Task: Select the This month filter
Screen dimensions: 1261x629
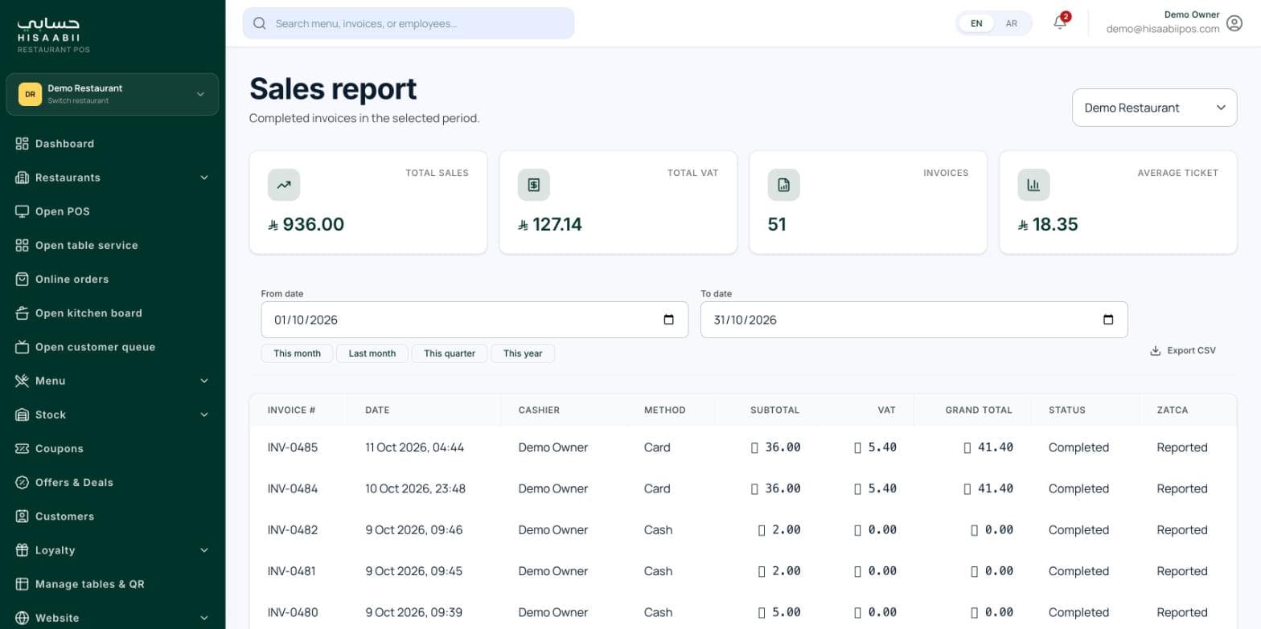Action: 297,353
